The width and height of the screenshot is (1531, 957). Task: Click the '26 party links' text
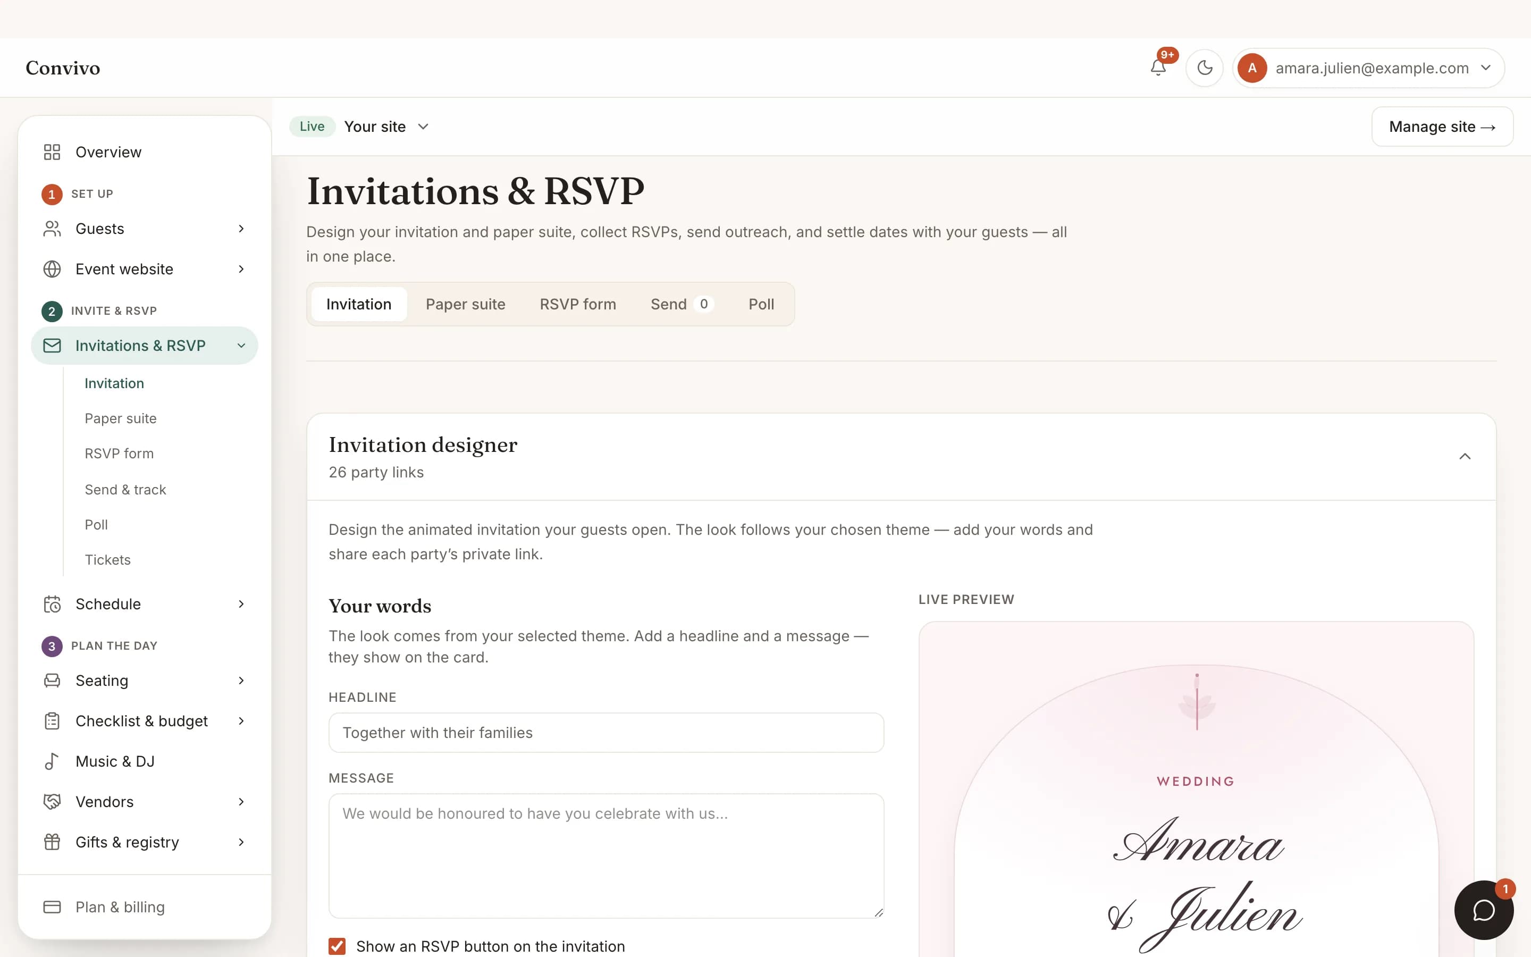tap(376, 472)
